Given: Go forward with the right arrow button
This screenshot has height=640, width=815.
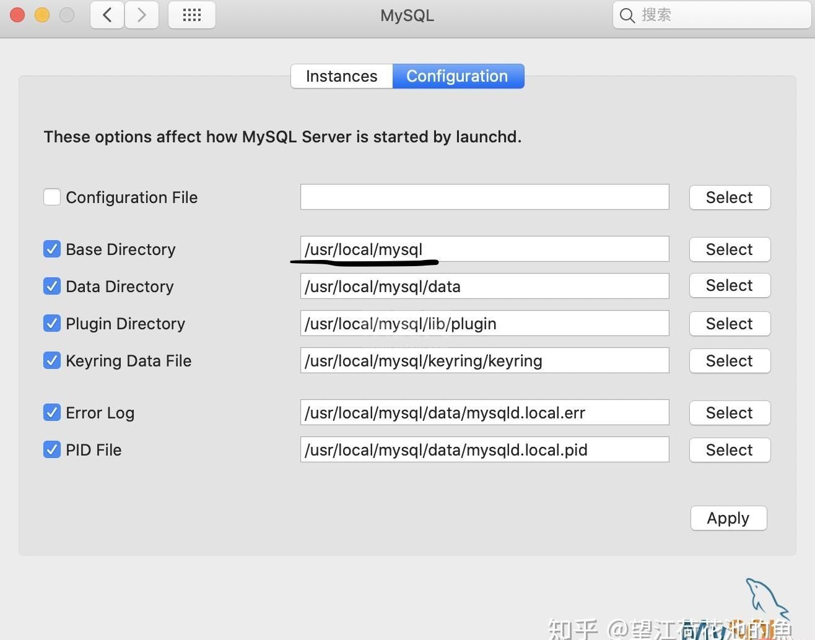Looking at the screenshot, I should [x=142, y=15].
